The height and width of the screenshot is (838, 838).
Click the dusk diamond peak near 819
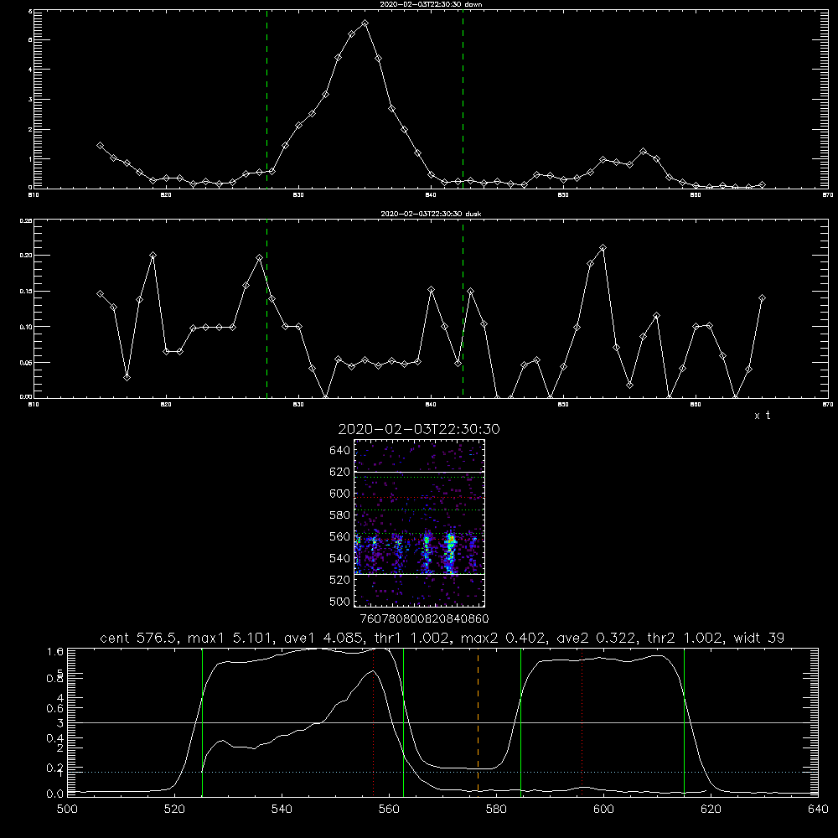click(153, 256)
